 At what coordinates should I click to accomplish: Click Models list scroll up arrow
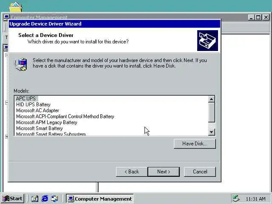pos(212,99)
